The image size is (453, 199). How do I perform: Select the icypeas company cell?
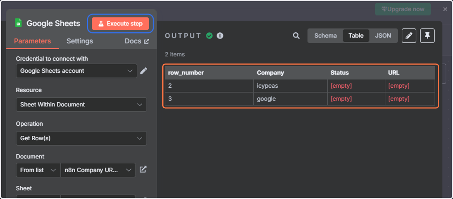click(x=290, y=86)
